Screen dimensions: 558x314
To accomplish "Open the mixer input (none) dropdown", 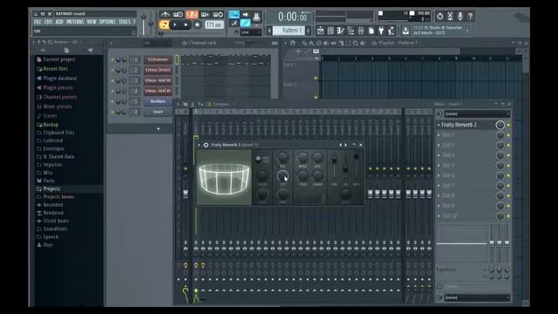I will tap(476, 114).
